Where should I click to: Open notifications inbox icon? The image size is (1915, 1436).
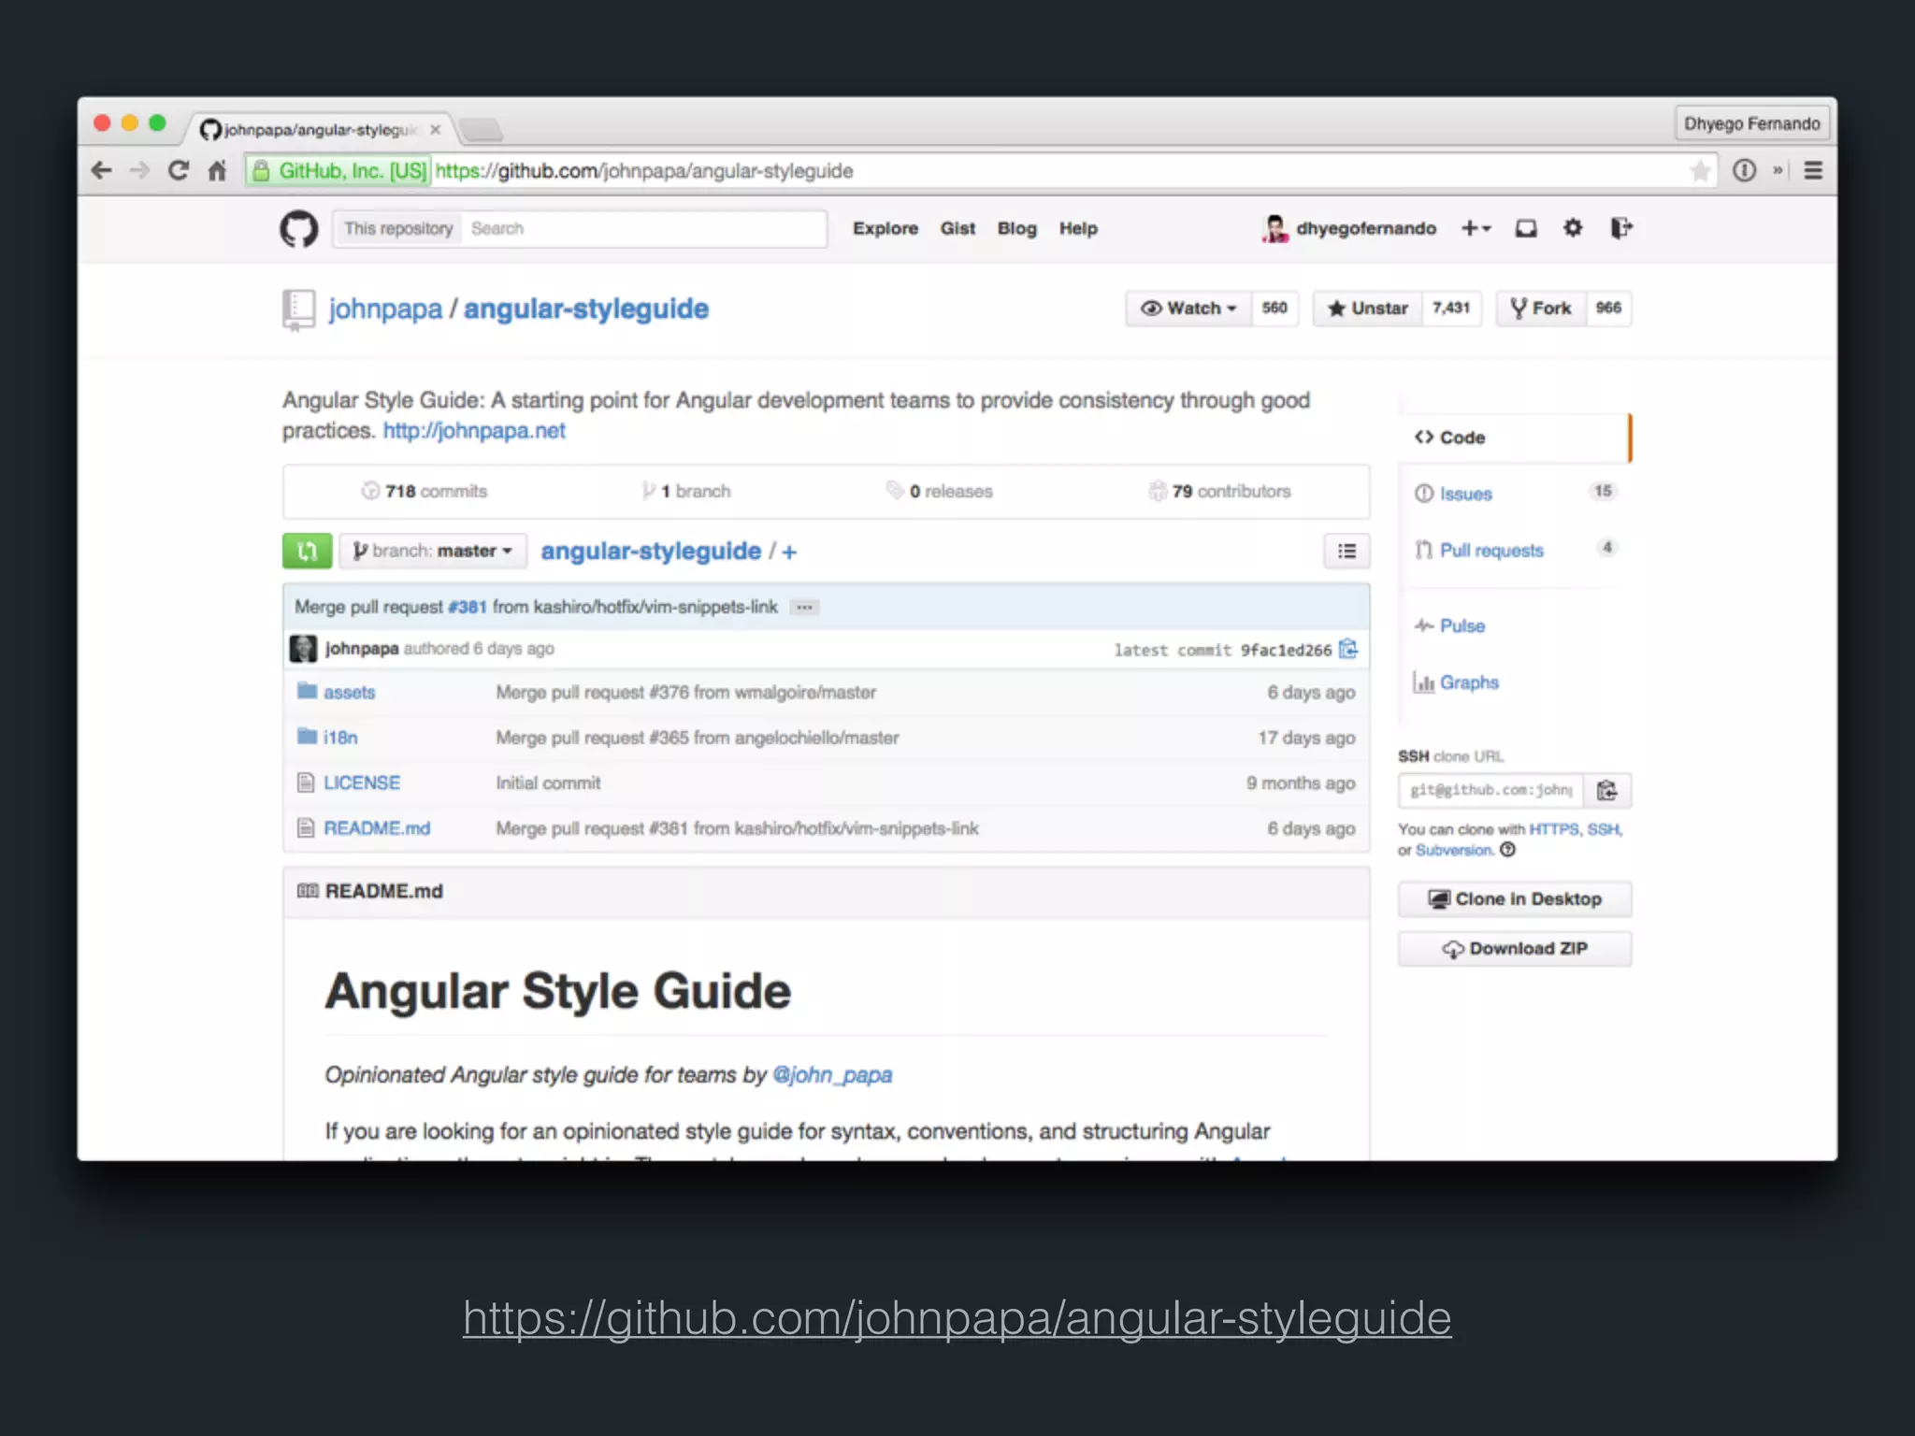click(x=1526, y=228)
